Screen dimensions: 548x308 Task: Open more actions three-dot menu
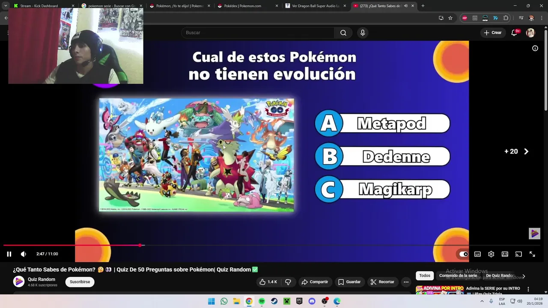pos(406,282)
